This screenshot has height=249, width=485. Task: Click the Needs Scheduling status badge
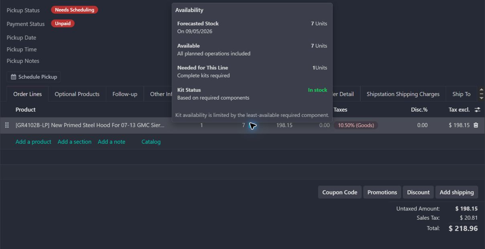(75, 10)
